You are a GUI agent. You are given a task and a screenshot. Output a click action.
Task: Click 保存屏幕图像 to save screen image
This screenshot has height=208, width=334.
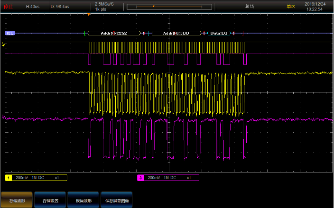116,200
